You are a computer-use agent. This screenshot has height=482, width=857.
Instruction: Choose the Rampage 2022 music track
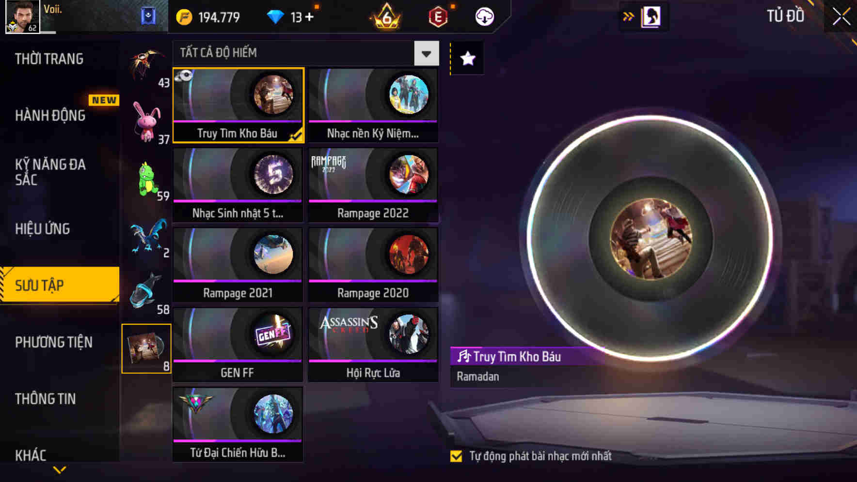point(373,185)
